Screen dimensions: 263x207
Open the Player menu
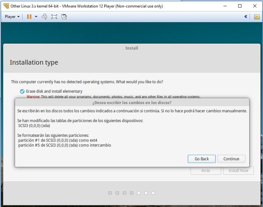(12, 17)
